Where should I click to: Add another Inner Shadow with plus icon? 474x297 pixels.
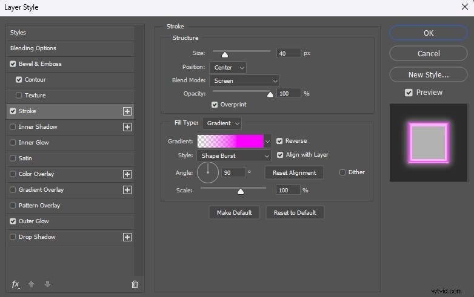pos(127,127)
